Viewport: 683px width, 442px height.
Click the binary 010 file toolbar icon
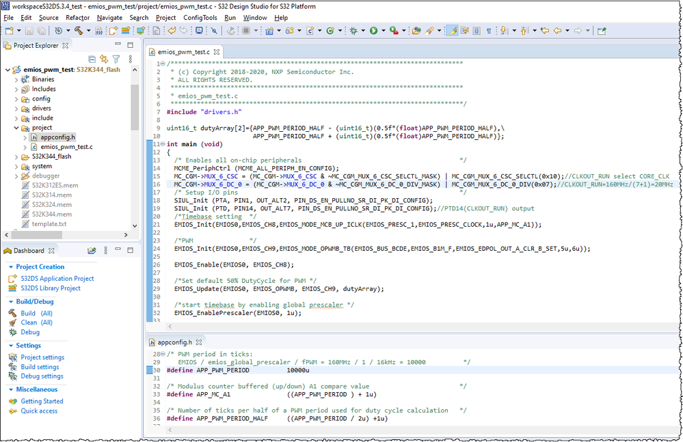pos(99,31)
